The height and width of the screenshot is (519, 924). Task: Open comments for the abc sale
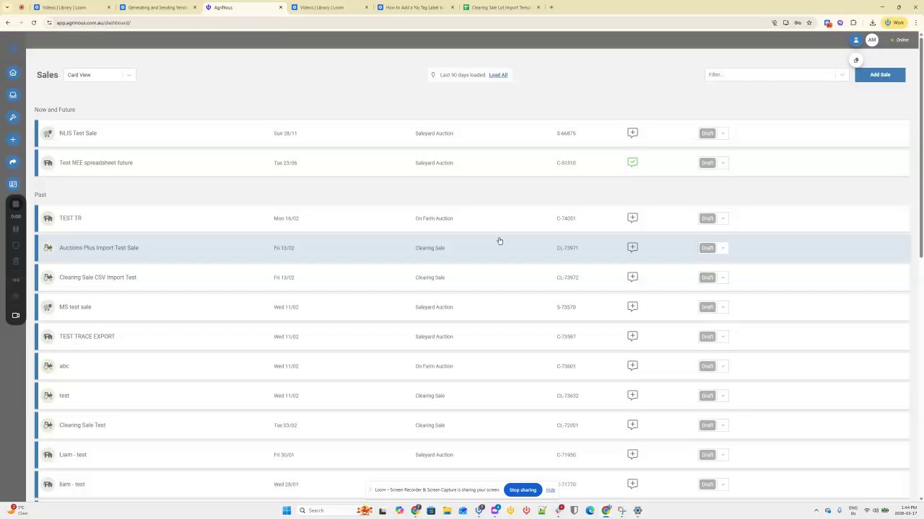click(632, 365)
